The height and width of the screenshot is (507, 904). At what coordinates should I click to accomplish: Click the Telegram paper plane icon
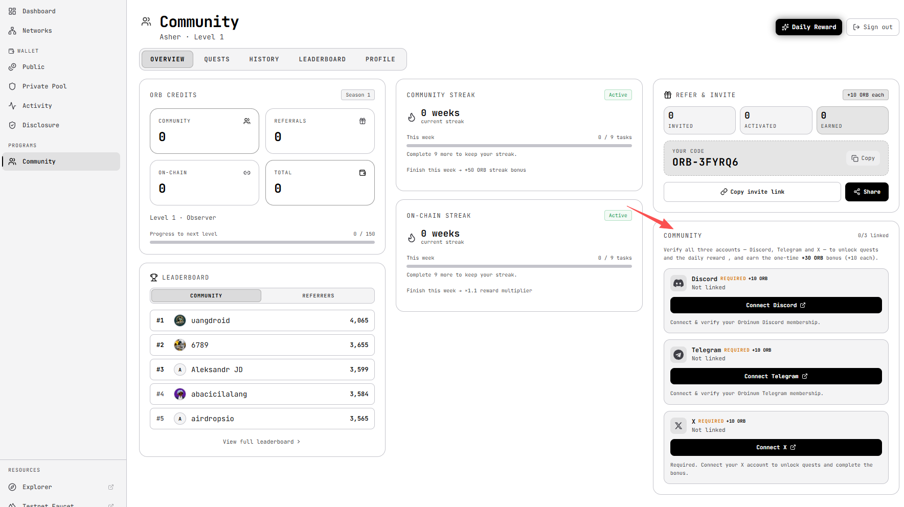(x=679, y=354)
